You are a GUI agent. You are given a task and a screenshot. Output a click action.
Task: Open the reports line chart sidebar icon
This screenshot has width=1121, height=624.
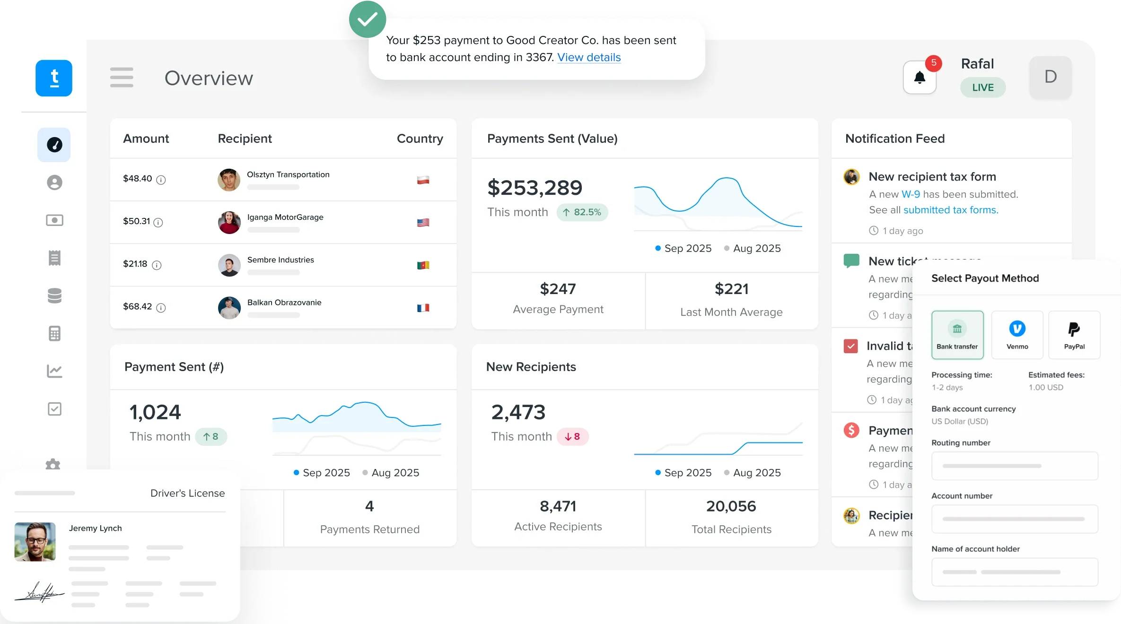coord(54,371)
